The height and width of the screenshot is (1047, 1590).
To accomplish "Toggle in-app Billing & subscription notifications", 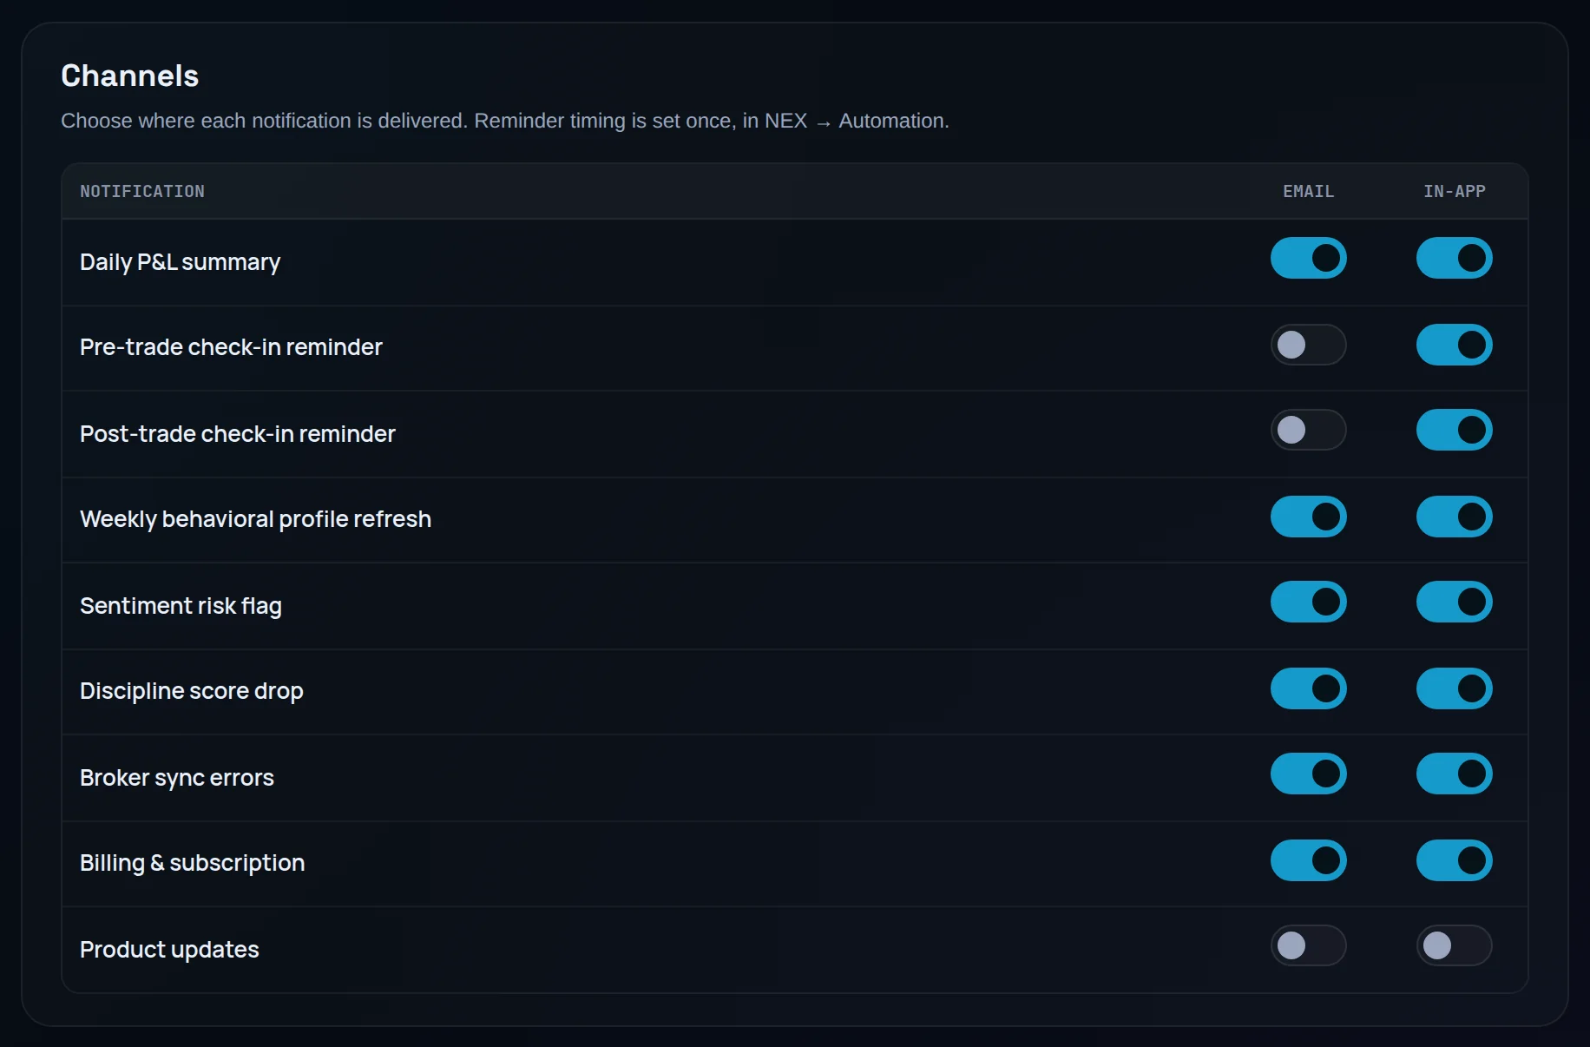I will point(1454,860).
